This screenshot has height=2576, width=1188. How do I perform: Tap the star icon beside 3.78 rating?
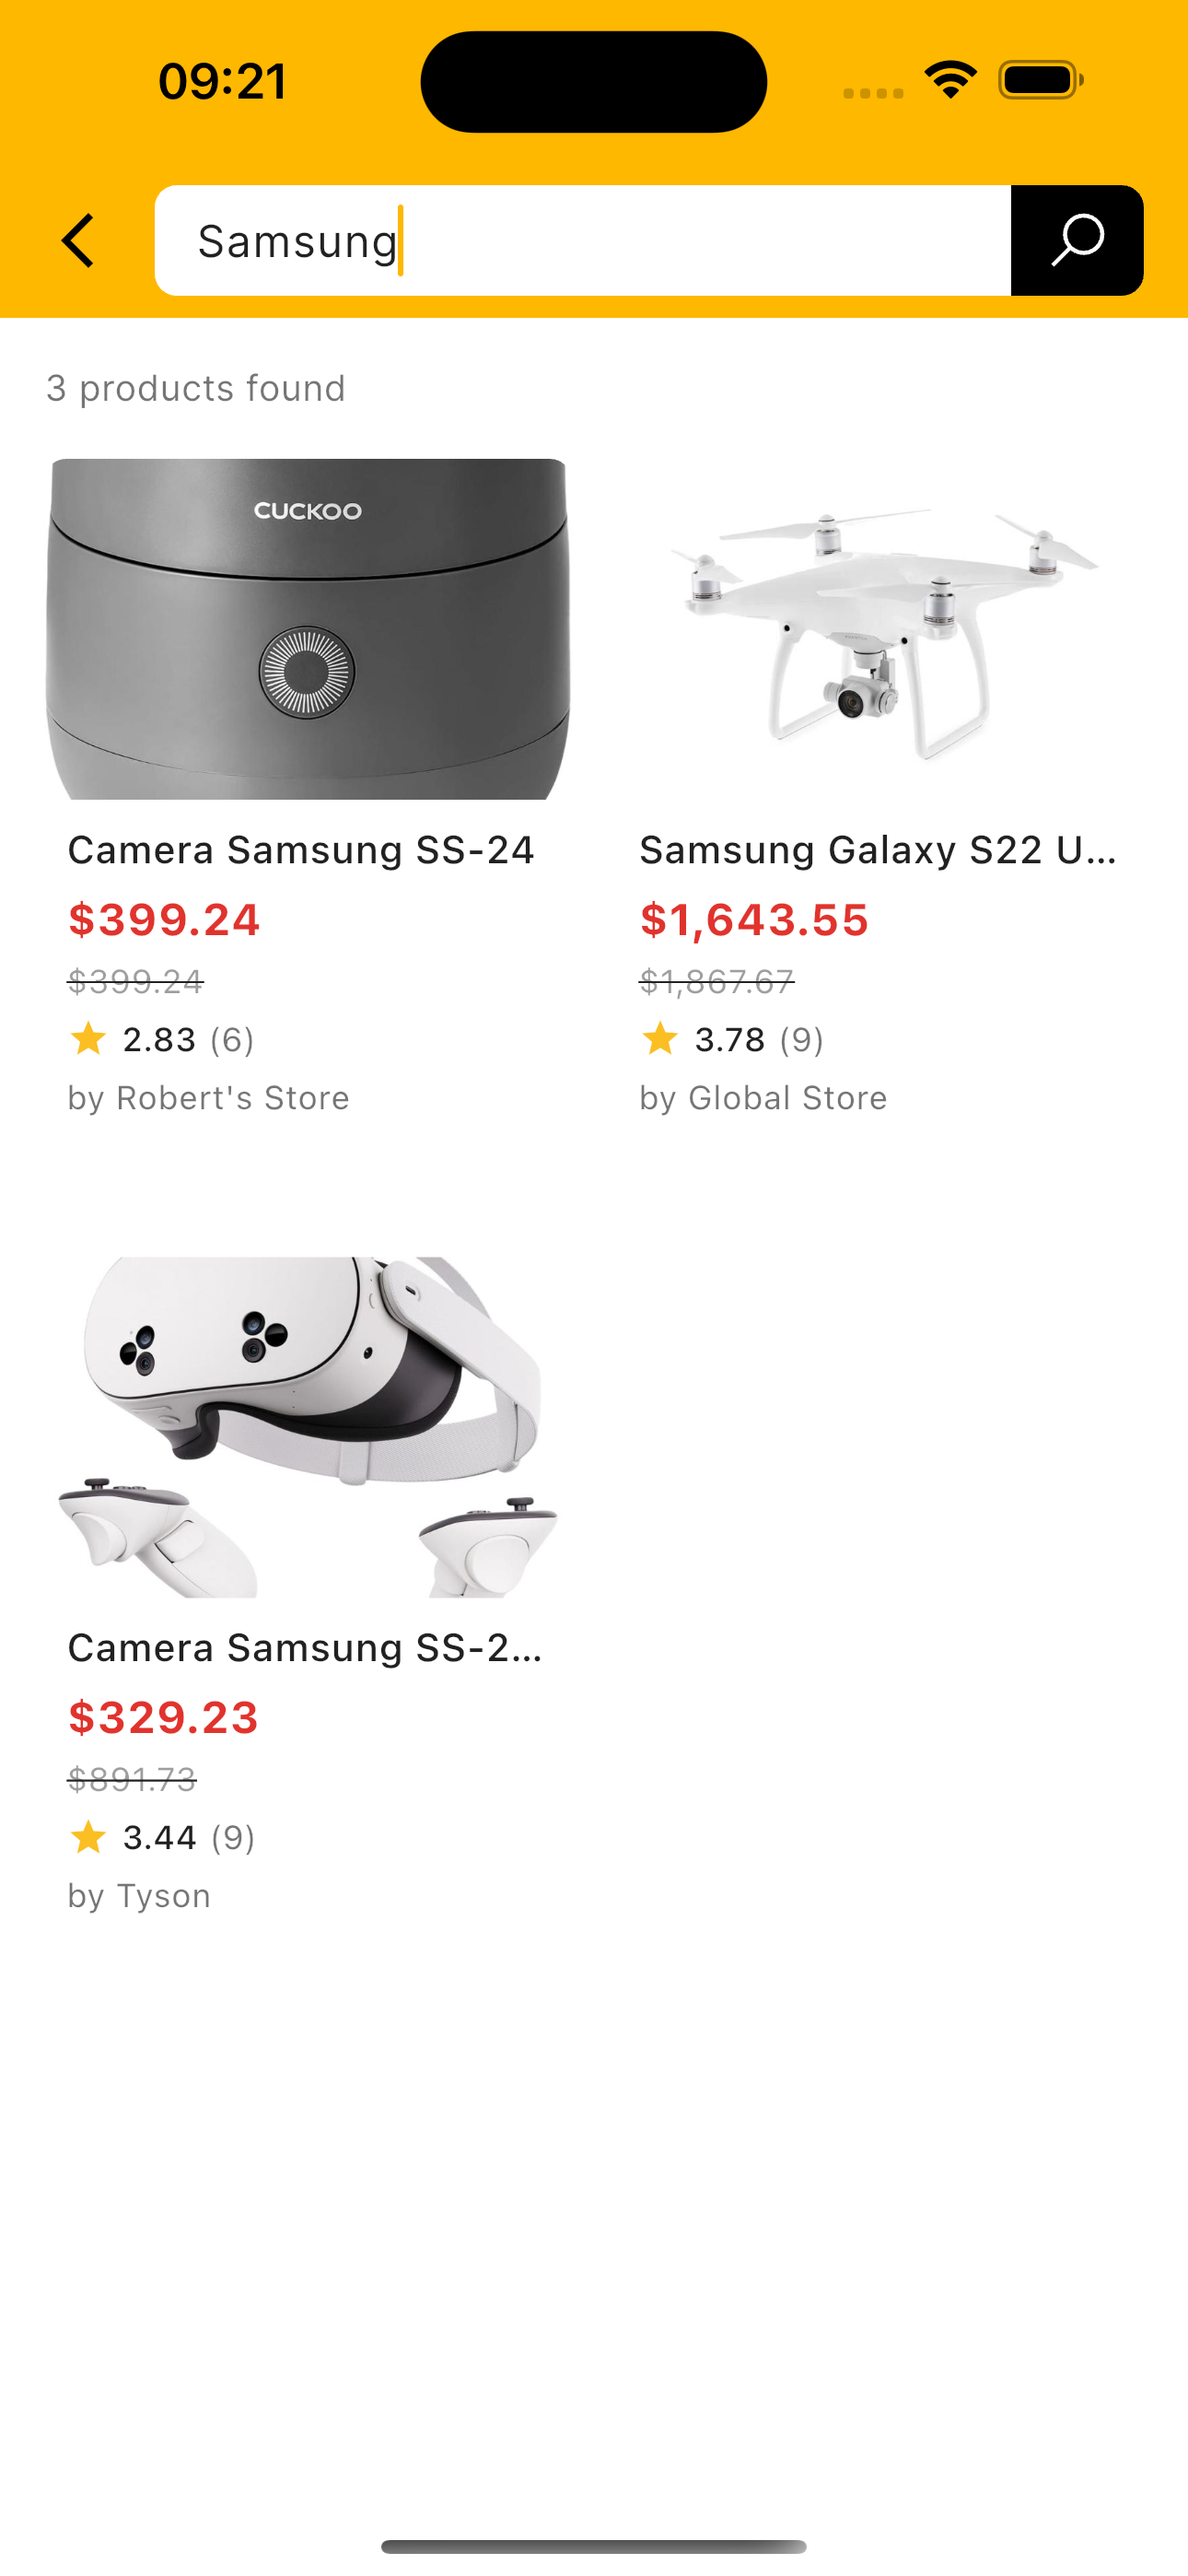click(660, 1039)
